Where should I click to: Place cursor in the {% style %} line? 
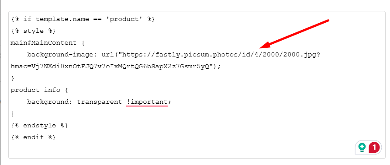pos(33,31)
